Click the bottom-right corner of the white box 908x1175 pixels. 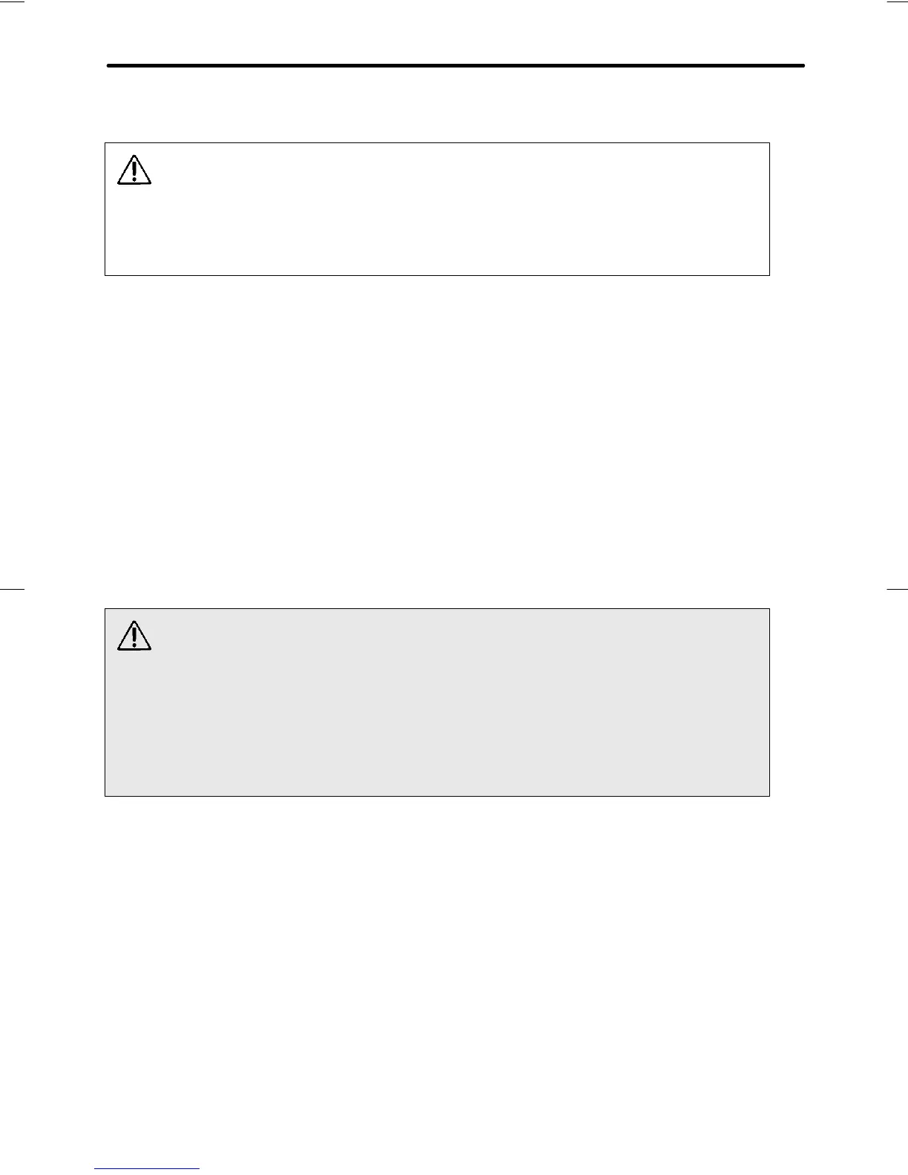point(769,275)
